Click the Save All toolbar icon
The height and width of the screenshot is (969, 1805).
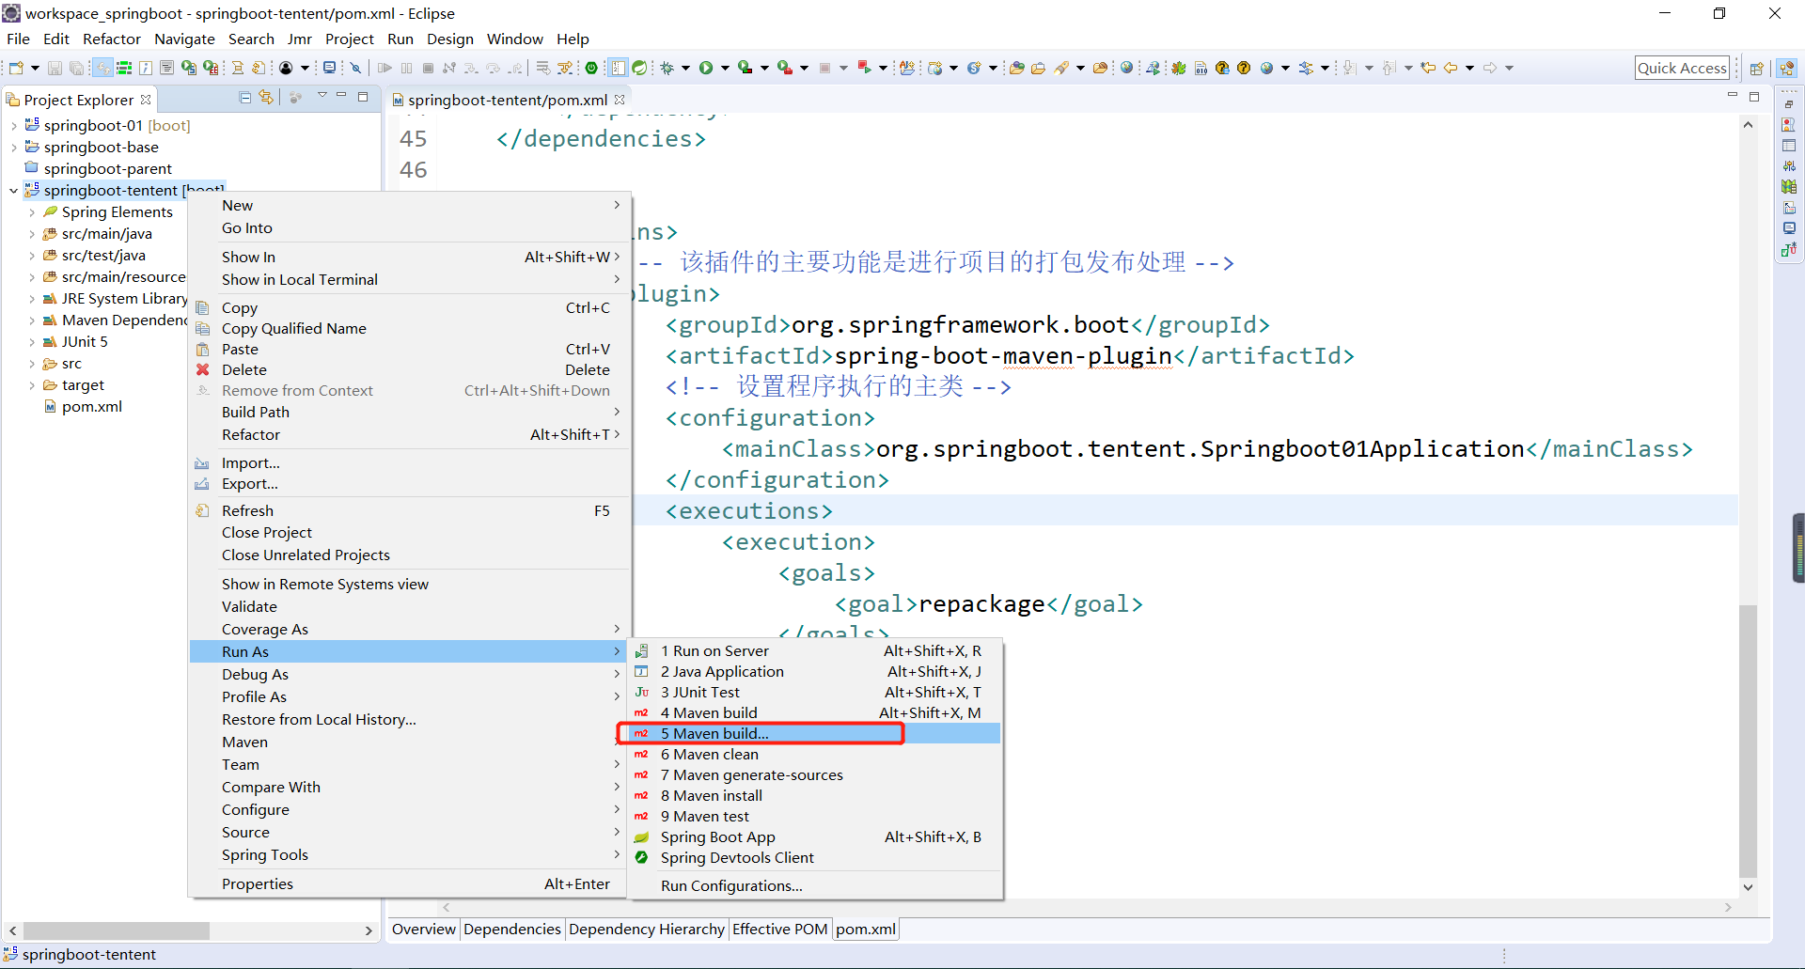pos(77,68)
